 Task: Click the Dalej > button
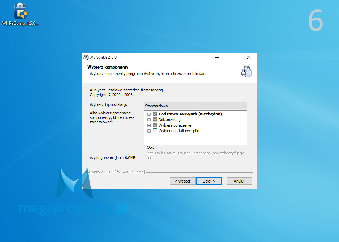coord(209,181)
